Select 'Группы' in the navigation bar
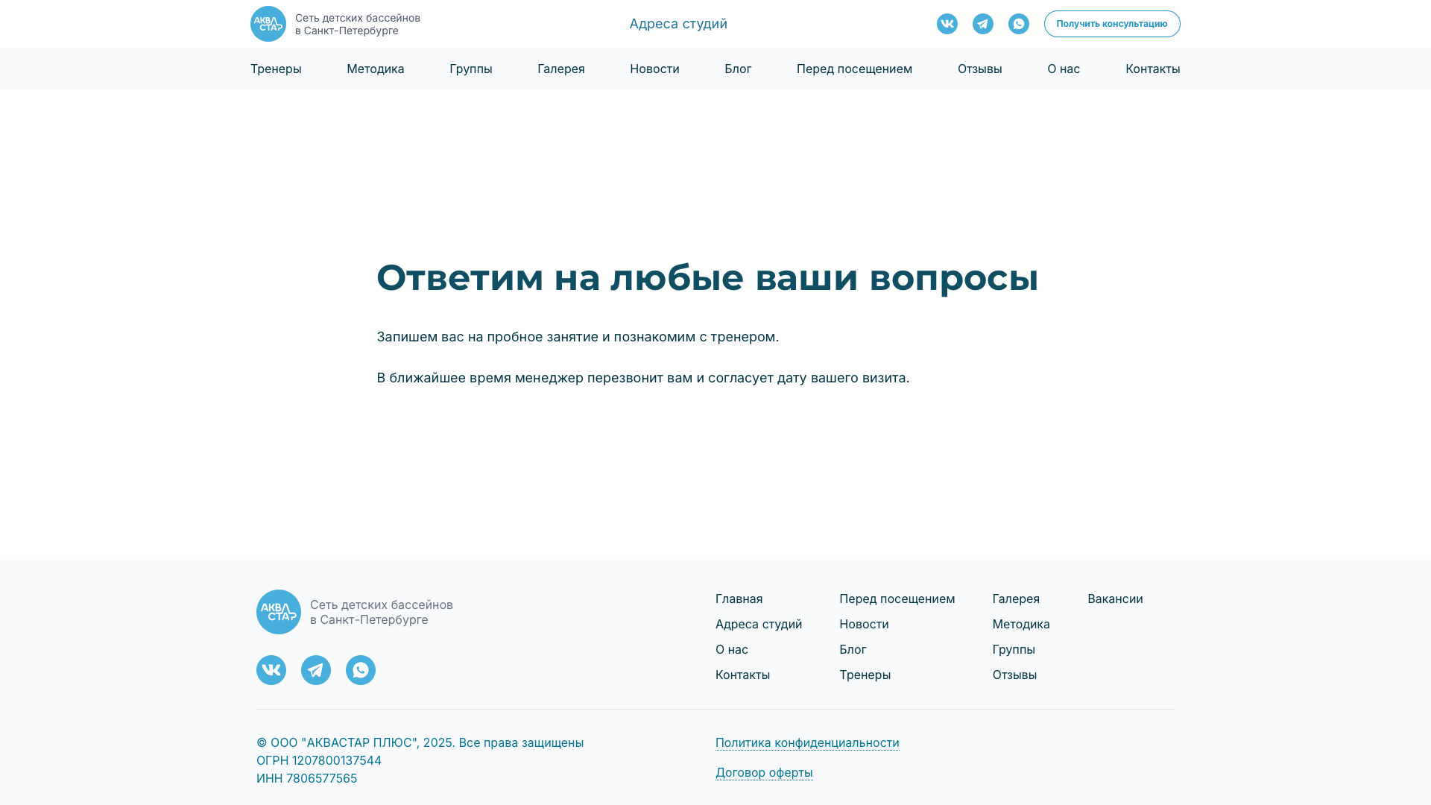The image size is (1431, 805). click(x=470, y=69)
